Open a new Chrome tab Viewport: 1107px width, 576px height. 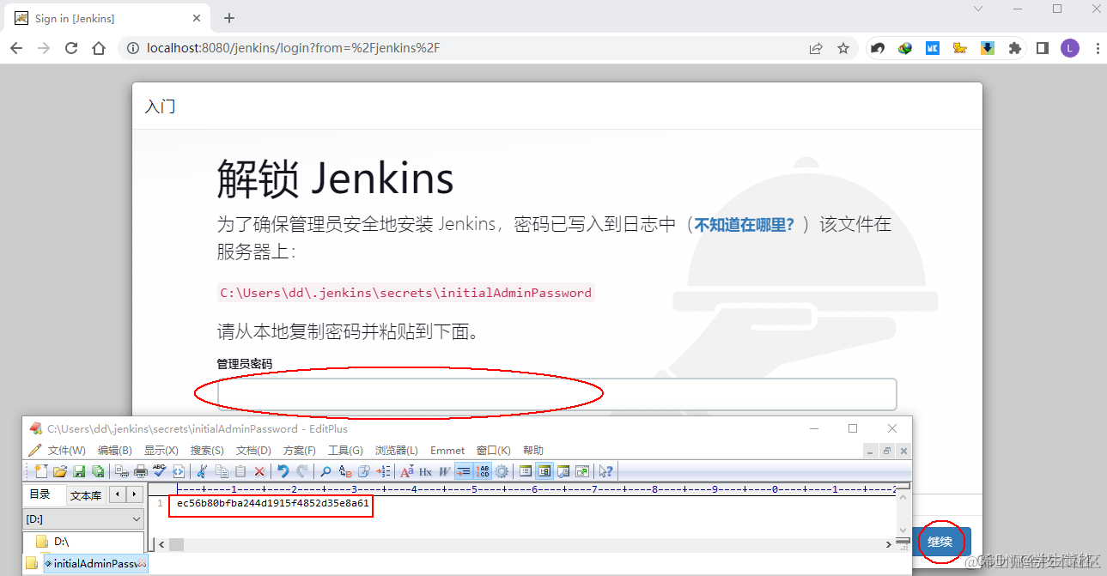click(229, 18)
